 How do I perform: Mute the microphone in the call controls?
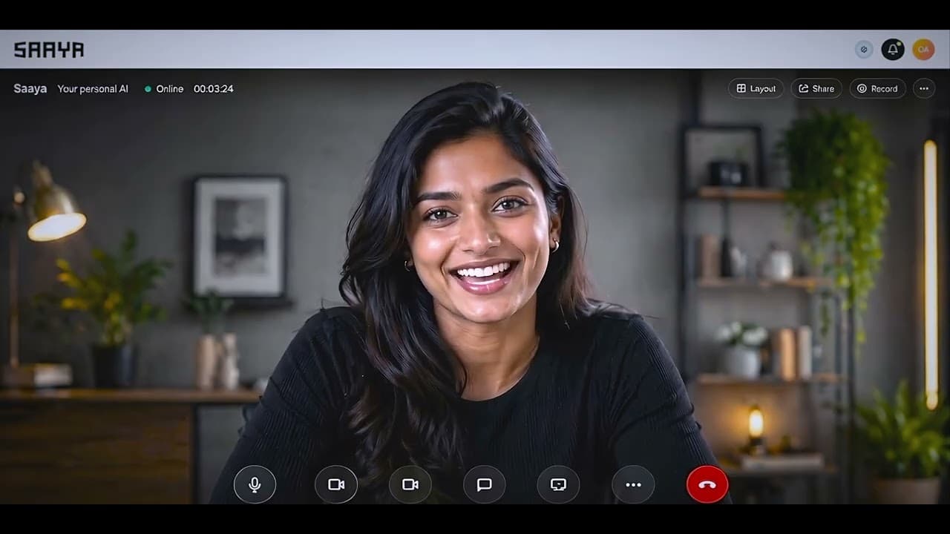tap(255, 484)
